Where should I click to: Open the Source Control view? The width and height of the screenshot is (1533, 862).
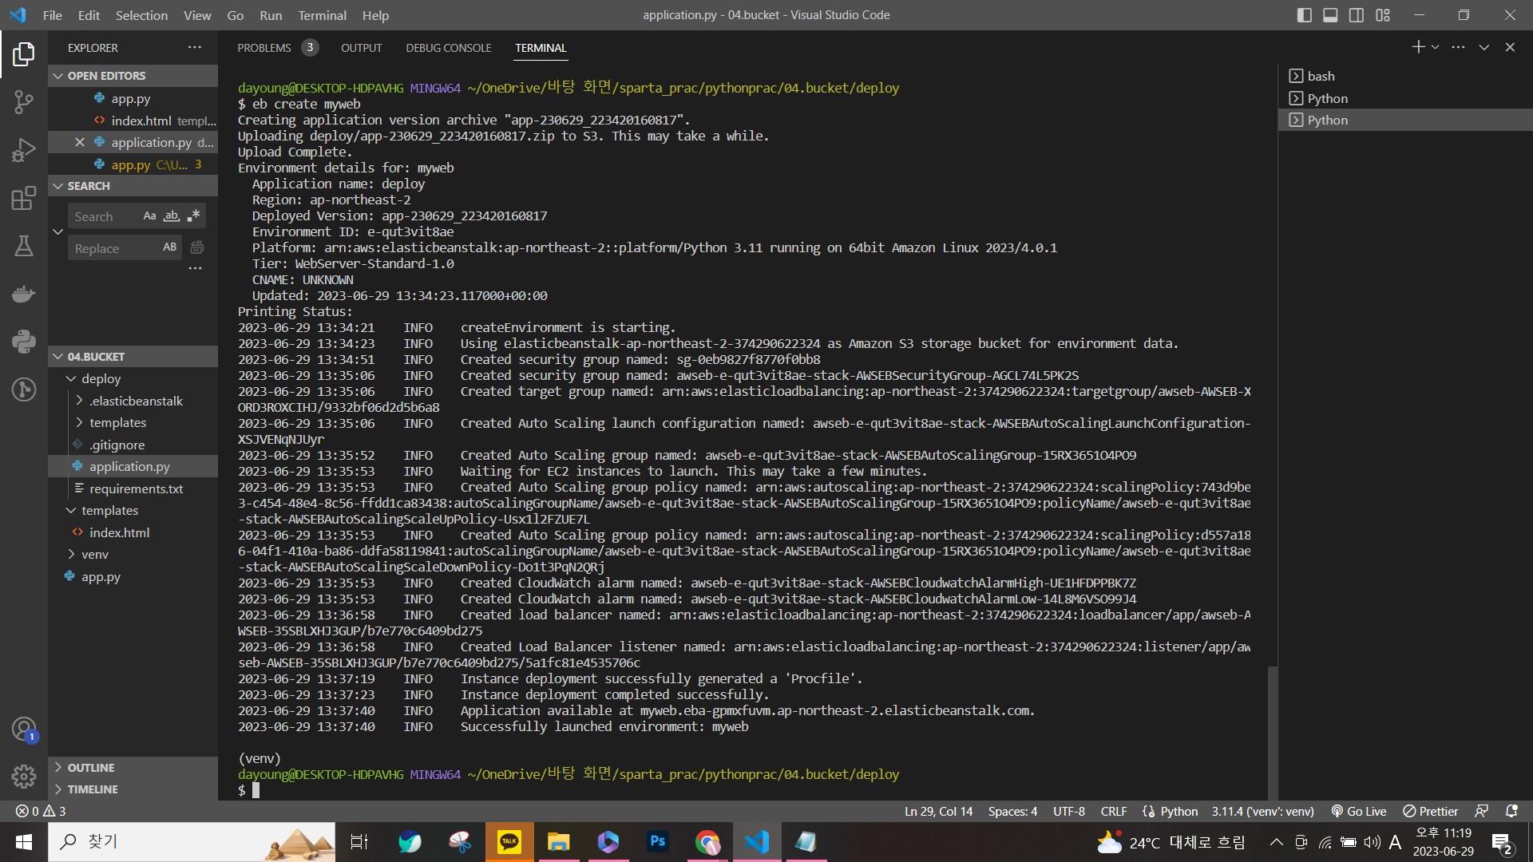[x=24, y=102]
